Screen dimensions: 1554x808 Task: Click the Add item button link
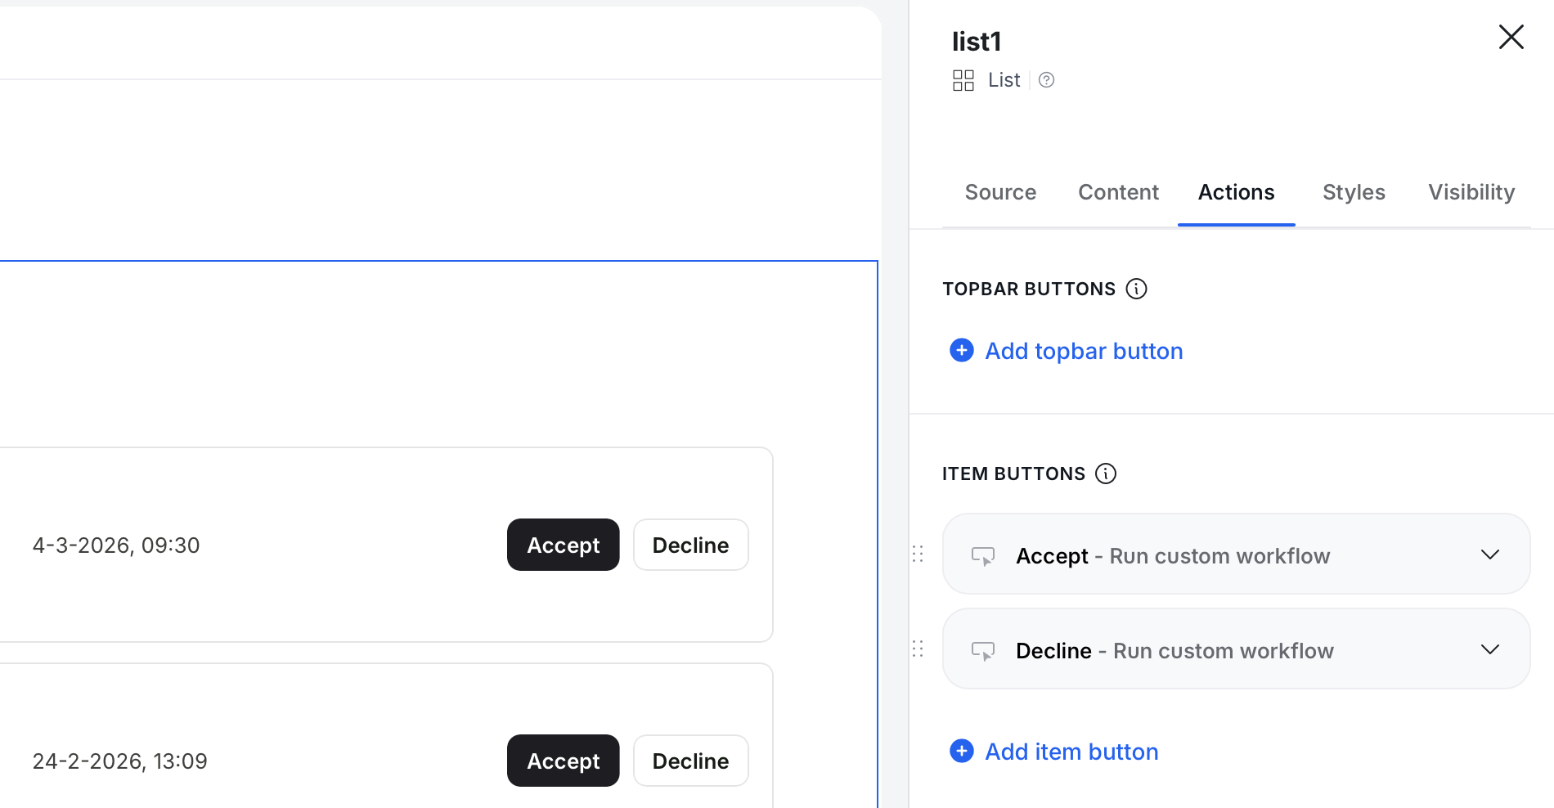(x=1071, y=752)
